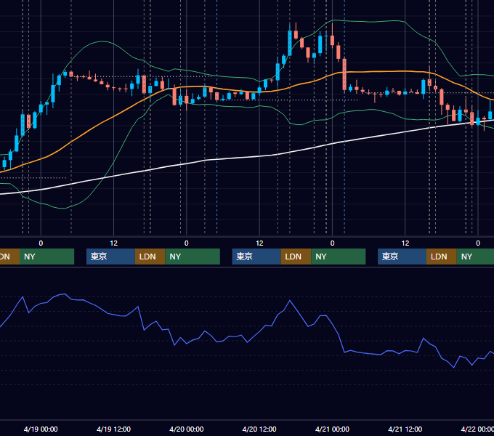Click the NY session box right after the 4/19 LDN box
494x436 pixels.
tap(193, 257)
